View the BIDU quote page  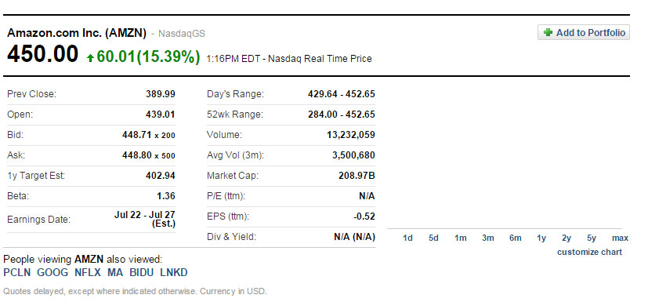(141, 273)
